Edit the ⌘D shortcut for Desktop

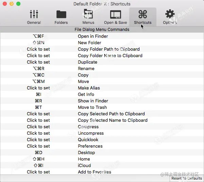click(x=38, y=153)
